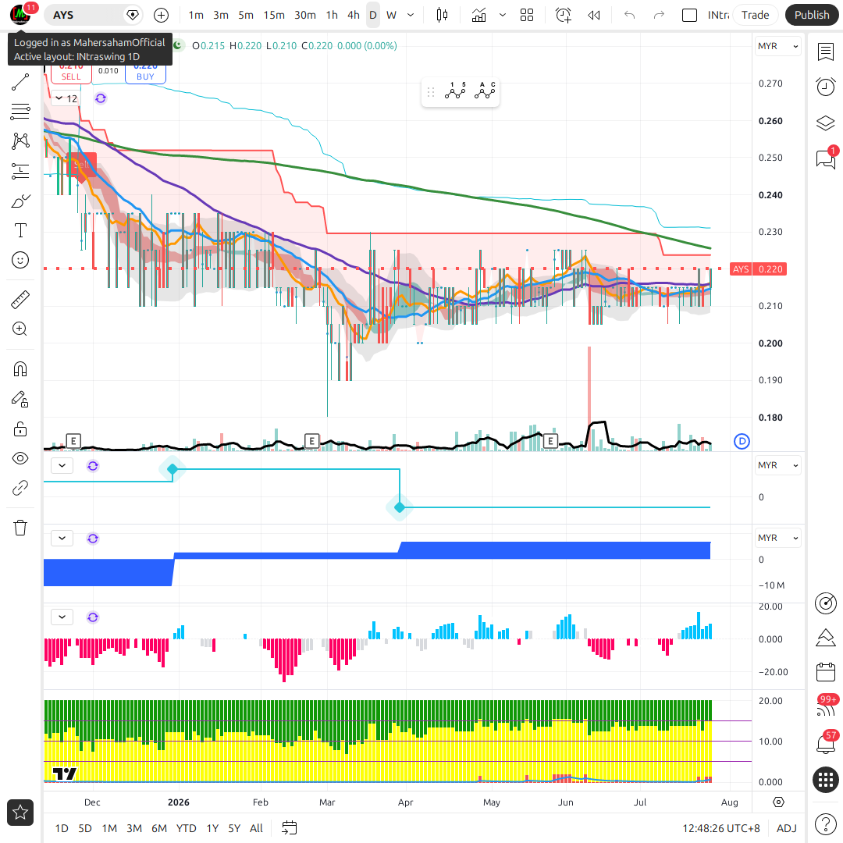
Task: Redo the last chart action
Action: tap(659, 15)
